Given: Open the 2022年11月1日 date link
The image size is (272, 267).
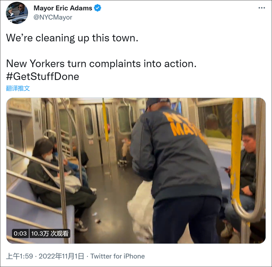Looking at the screenshot, I should pos(61,256).
